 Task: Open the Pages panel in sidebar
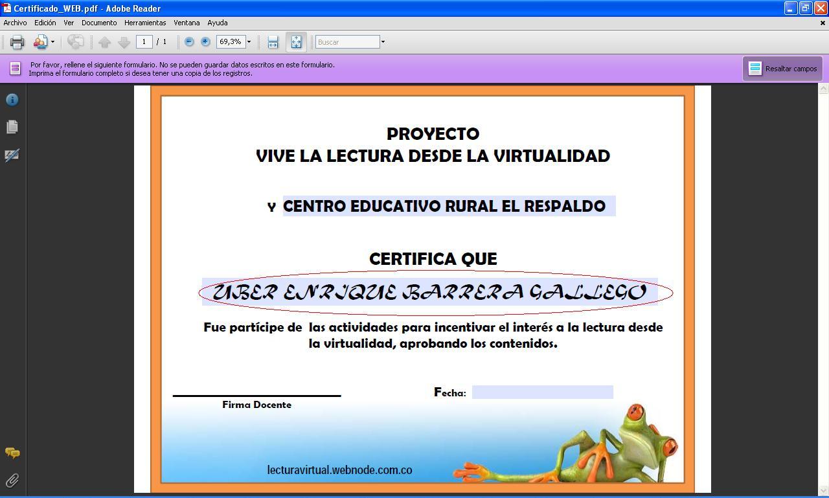12,127
